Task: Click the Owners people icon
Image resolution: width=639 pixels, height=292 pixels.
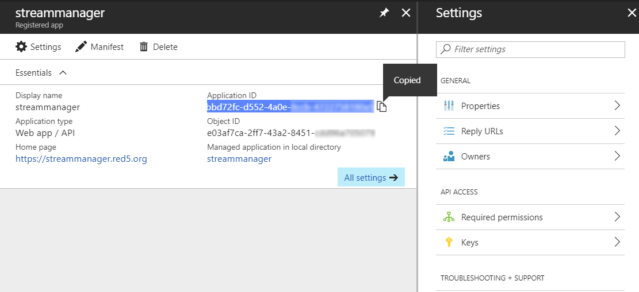Action: (448, 156)
